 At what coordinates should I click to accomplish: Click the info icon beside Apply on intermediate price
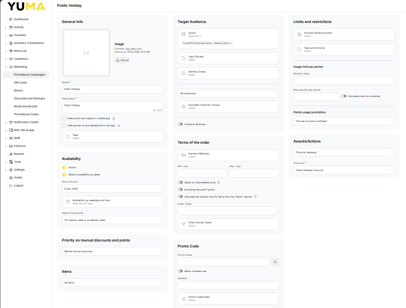tap(219, 183)
